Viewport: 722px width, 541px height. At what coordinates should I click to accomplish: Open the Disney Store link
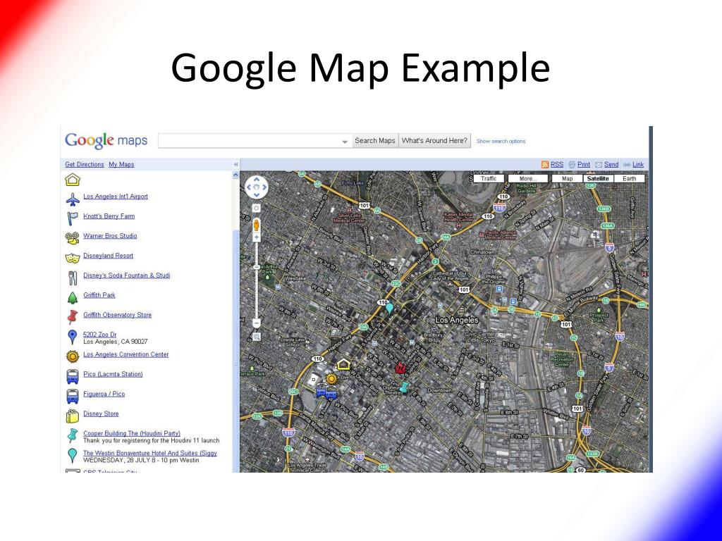click(x=101, y=414)
